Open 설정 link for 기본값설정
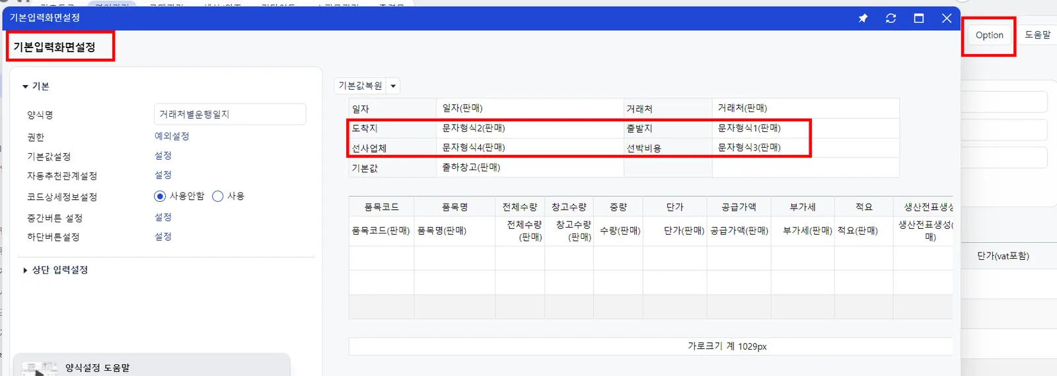Screen dimensions: 1057x376 coord(163,156)
